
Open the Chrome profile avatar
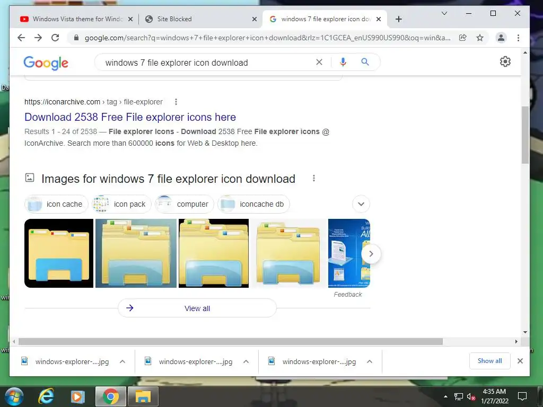pos(501,38)
